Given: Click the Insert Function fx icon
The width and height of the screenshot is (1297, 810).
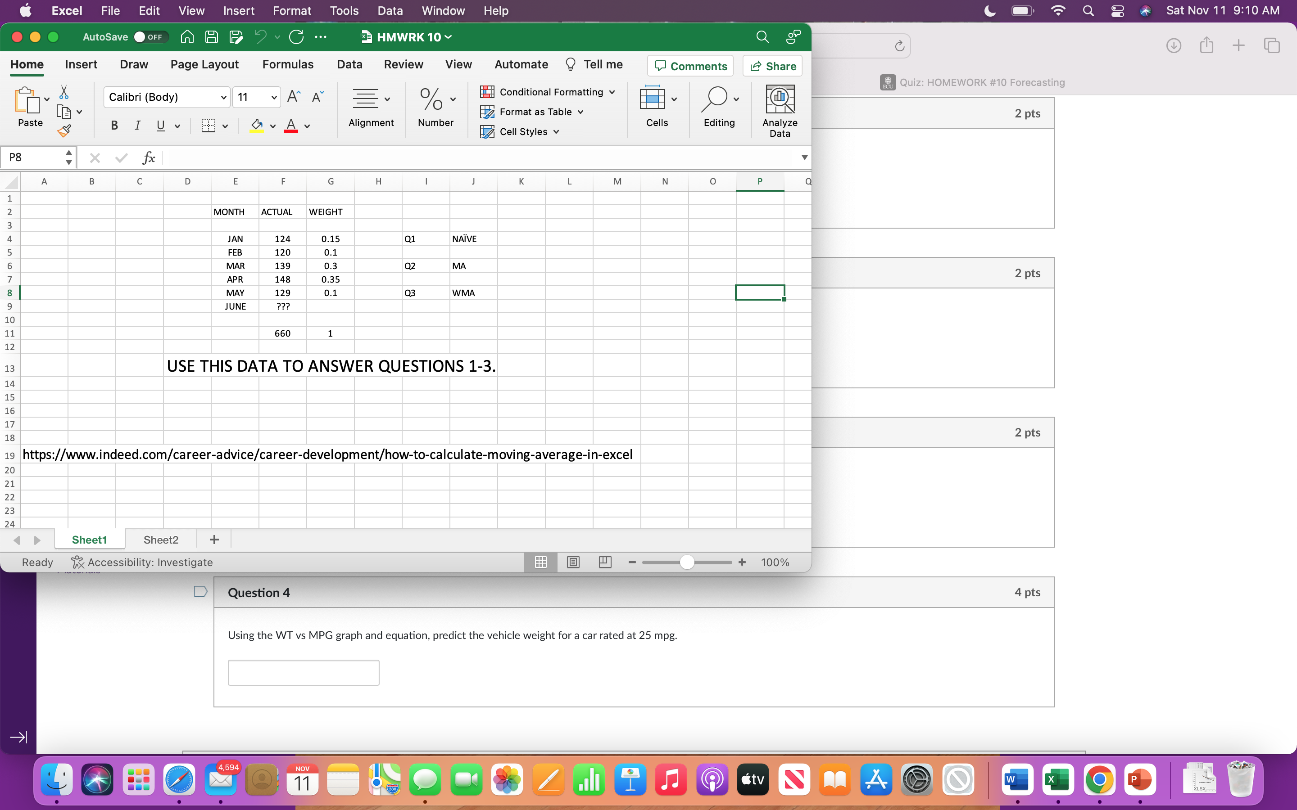Looking at the screenshot, I should click(149, 157).
